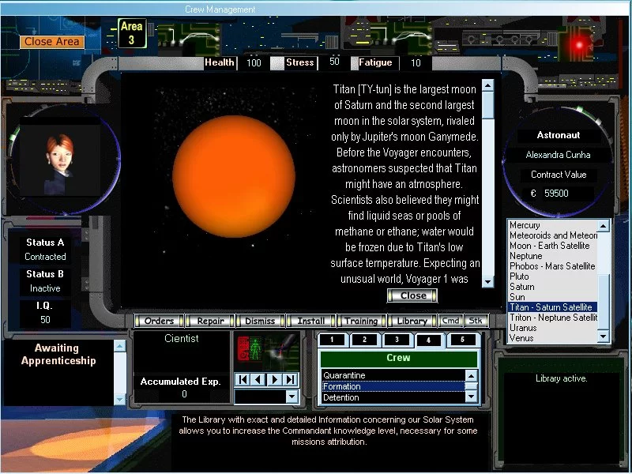The height and width of the screenshot is (474, 632).
Task: Select tab 4 above the Crew list
Action: tap(429, 340)
